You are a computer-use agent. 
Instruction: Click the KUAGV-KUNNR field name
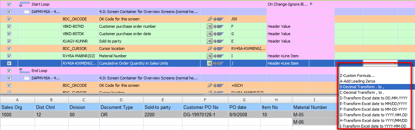coord(75,41)
